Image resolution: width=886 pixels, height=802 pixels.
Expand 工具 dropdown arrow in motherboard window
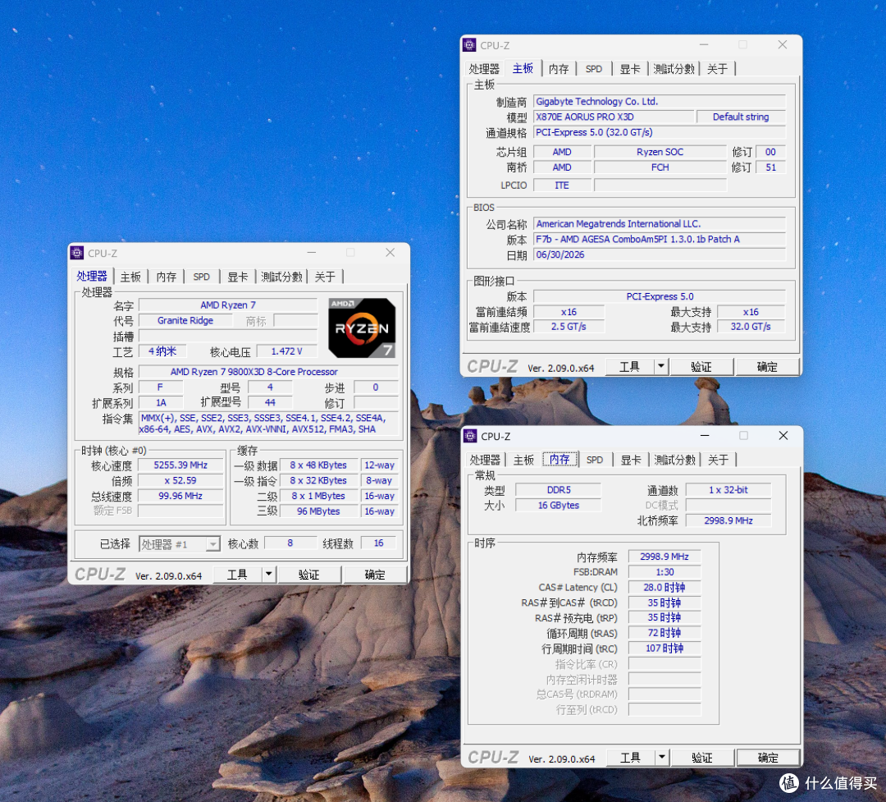pyautogui.click(x=661, y=366)
